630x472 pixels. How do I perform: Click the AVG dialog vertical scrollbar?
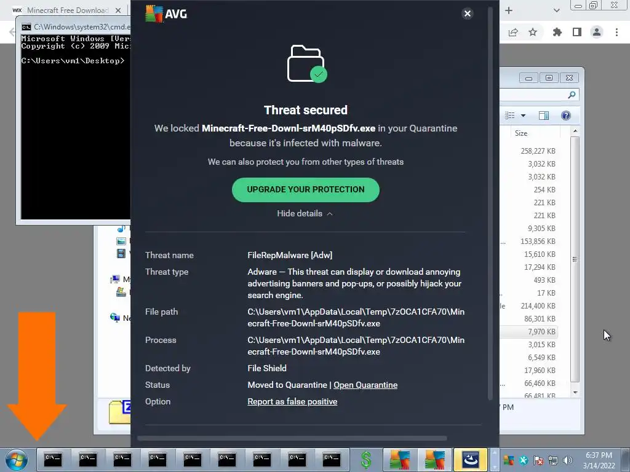pyautogui.click(x=490, y=203)
